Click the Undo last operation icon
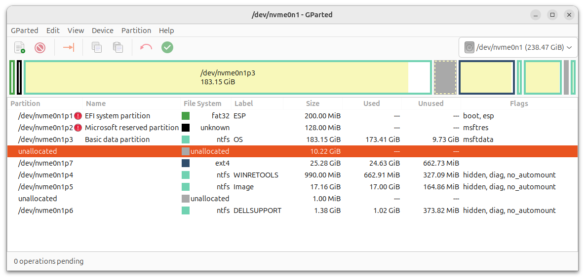The image size is (585, 279). [x=146, y=47]
